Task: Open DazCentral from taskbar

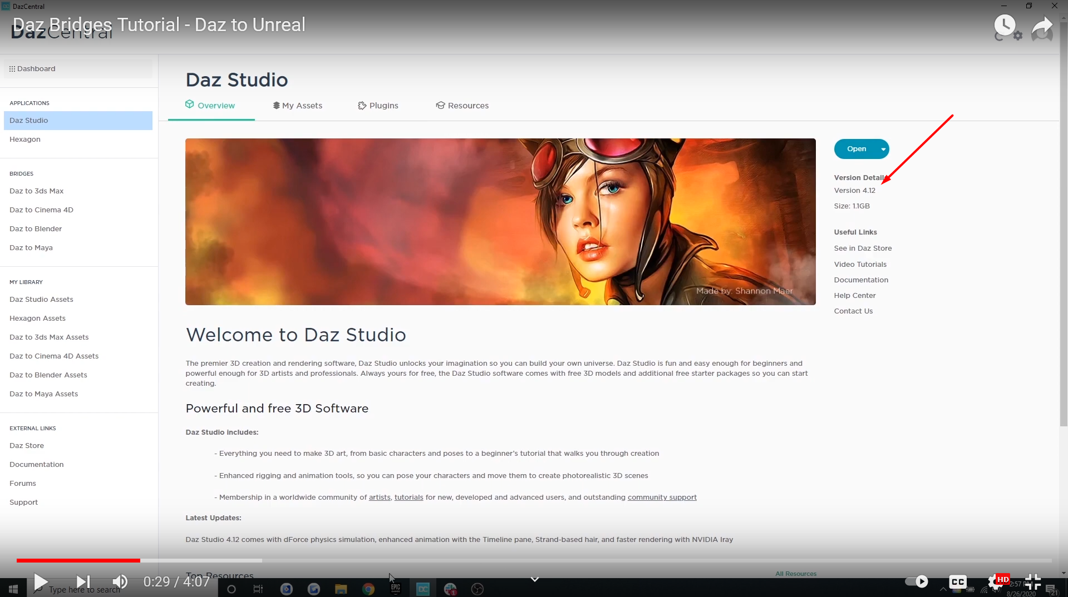Action: tap(423, 589)
